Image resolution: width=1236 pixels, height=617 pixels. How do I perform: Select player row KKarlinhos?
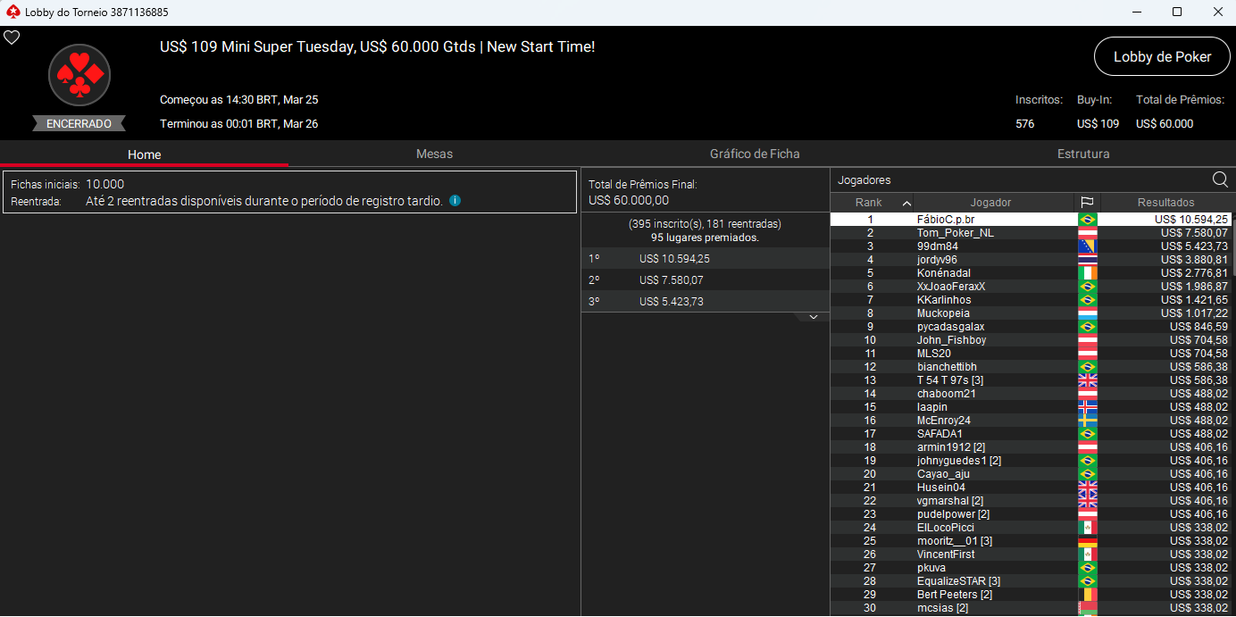coord(1031,300)
